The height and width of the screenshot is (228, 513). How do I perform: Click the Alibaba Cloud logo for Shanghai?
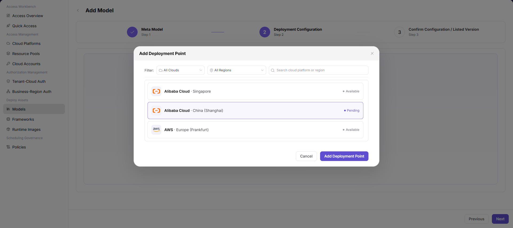coord(156,111)
